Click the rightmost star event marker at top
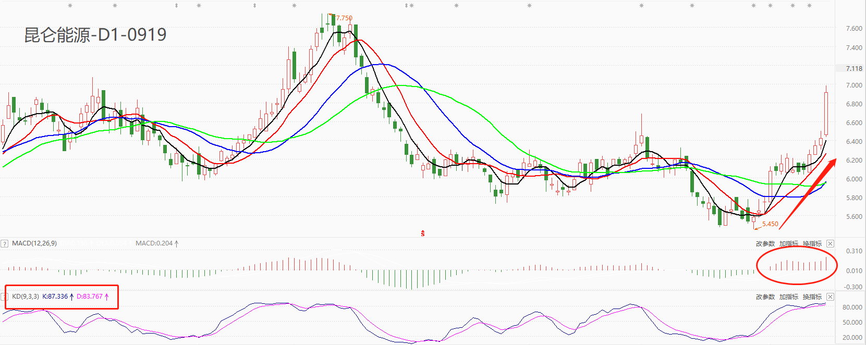 [x=809, y=6]
